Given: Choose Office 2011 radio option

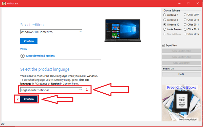Looking at the screenshot, I should (x=185, y=25).
